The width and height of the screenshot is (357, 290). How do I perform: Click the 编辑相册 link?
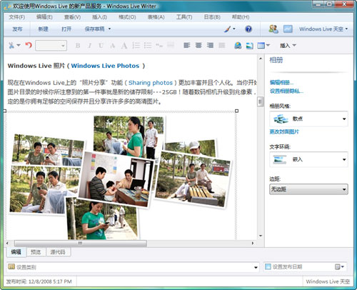coord(281,83)
